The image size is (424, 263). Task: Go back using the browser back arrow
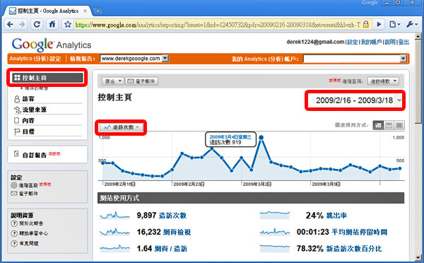(x=11, y=25)
